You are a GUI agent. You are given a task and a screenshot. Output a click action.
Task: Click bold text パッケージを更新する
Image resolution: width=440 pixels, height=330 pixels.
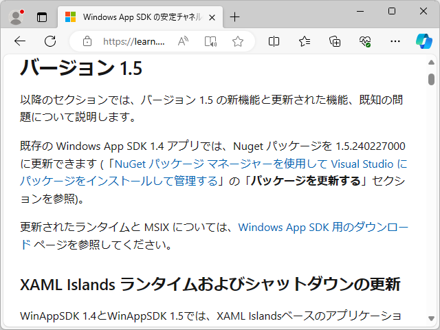(x=305, y=181)
